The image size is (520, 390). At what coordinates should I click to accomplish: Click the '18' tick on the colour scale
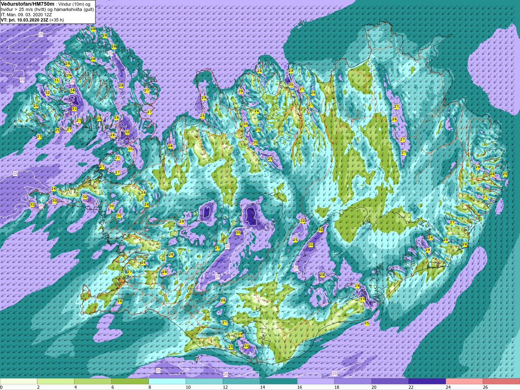[336, 387]
